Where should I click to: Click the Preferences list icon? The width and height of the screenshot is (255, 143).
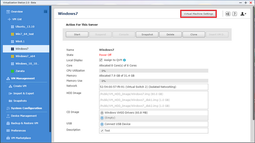coord(8,131)
